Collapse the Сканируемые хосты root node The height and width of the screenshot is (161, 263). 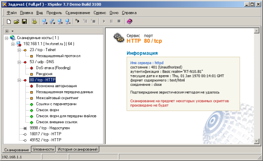6,38
